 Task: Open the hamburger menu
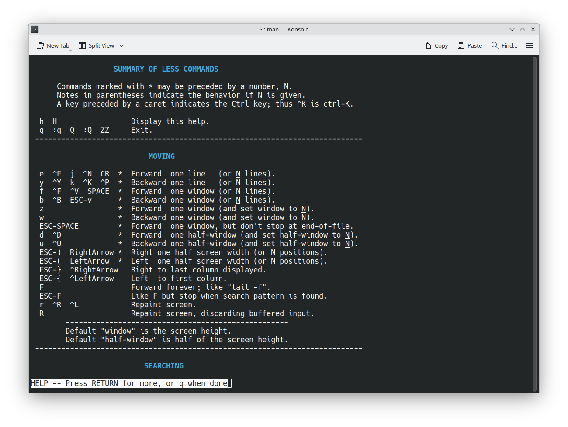point(529,45)
